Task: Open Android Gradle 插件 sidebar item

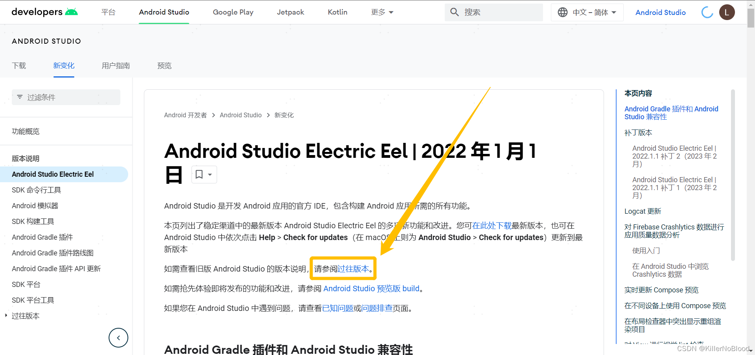Action: click(x=42, y=237)
